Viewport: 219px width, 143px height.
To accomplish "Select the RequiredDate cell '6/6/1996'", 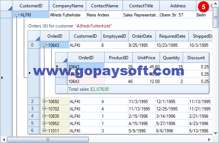I will (172, 131).
